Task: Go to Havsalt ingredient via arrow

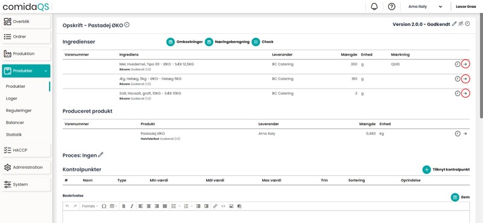Action: 465,93
